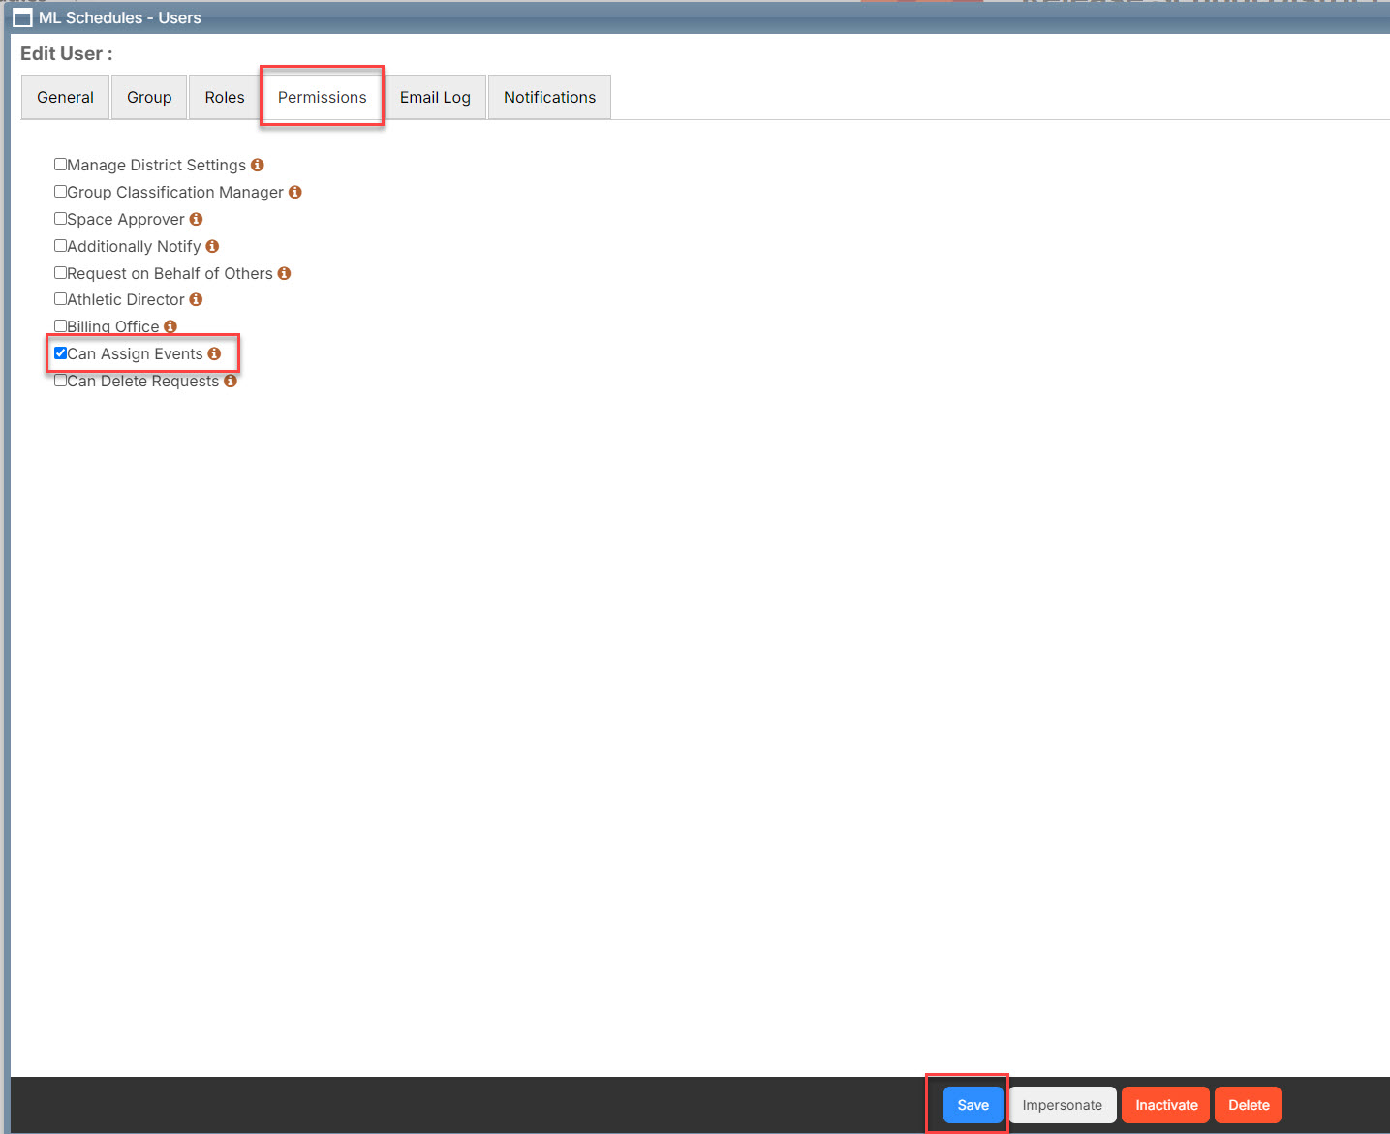Screen dimensions: 1390x1134
Task: Tick the Space Approver checkbox
Action: pyautogui.click(x=60, y=218)
